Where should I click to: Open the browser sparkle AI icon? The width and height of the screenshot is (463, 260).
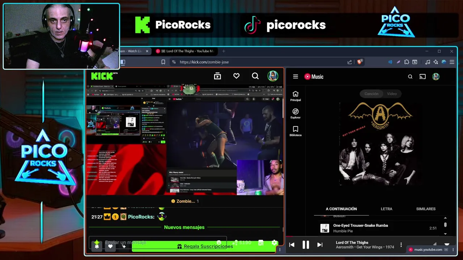click(x=436, y=62)
